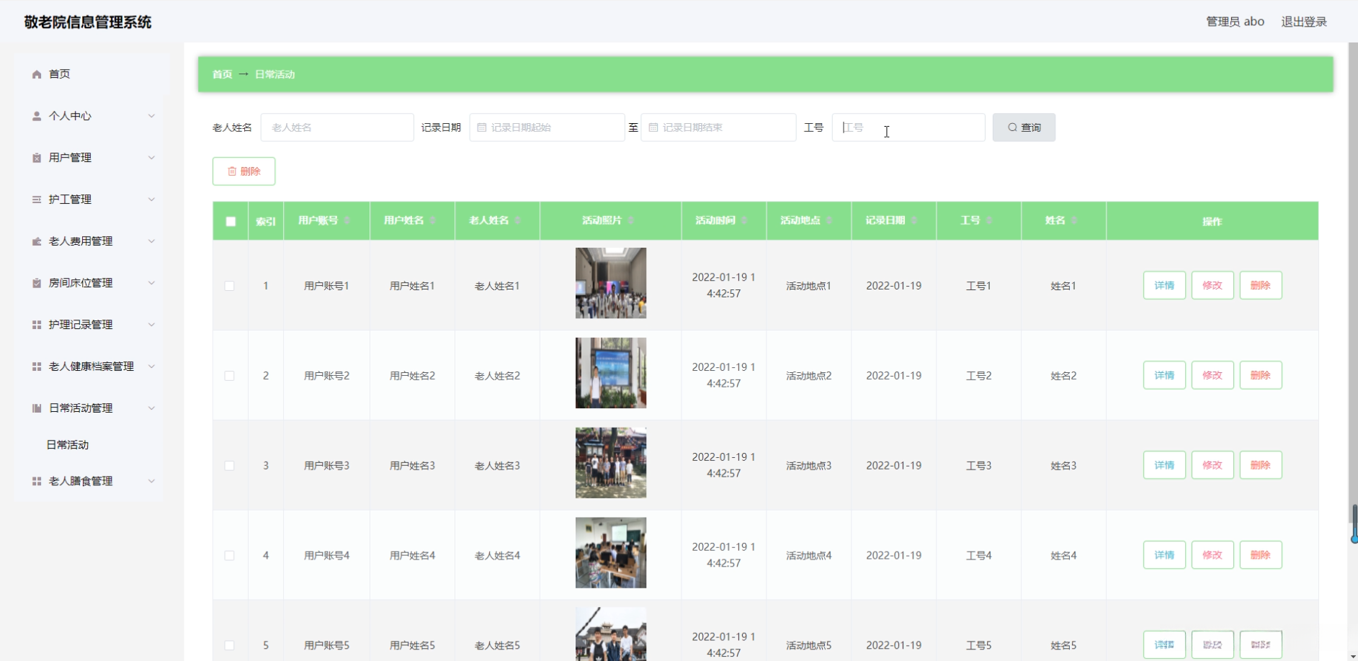
Task: Click the 护理记录管理 grid icon
Action: coord(37,325)
